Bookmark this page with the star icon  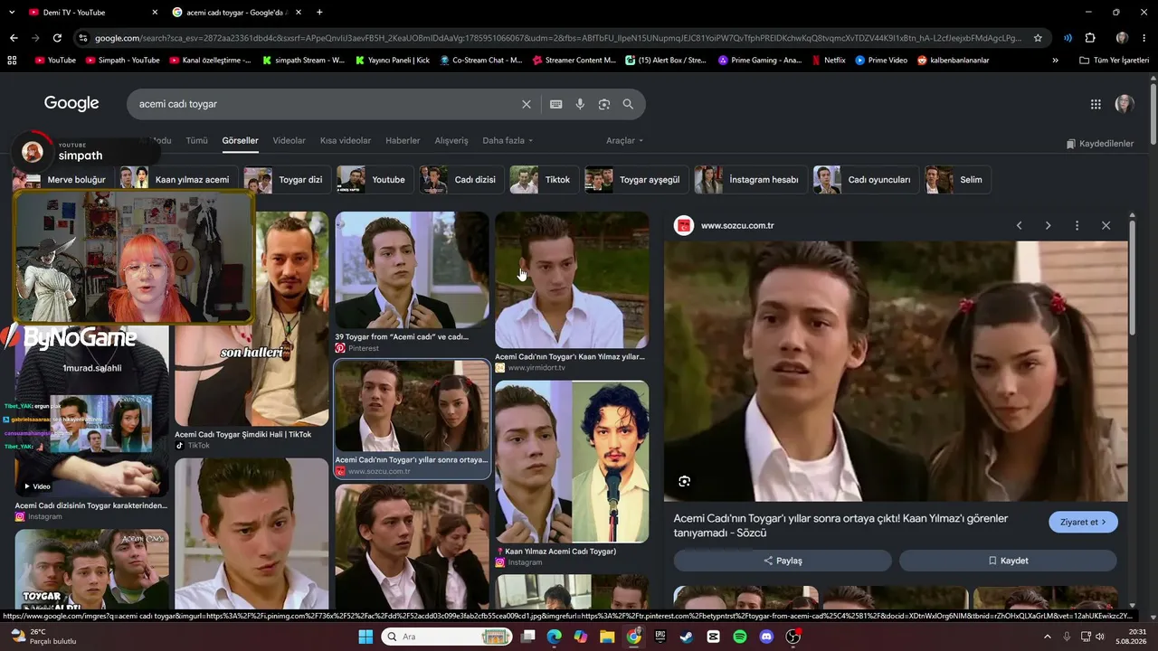(1038, 38)
